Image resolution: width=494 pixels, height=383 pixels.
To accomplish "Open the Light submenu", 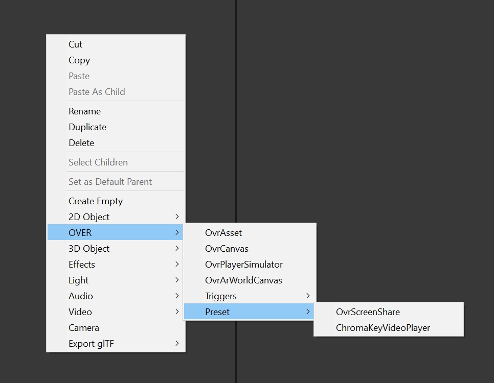I will tap(79, 280).
